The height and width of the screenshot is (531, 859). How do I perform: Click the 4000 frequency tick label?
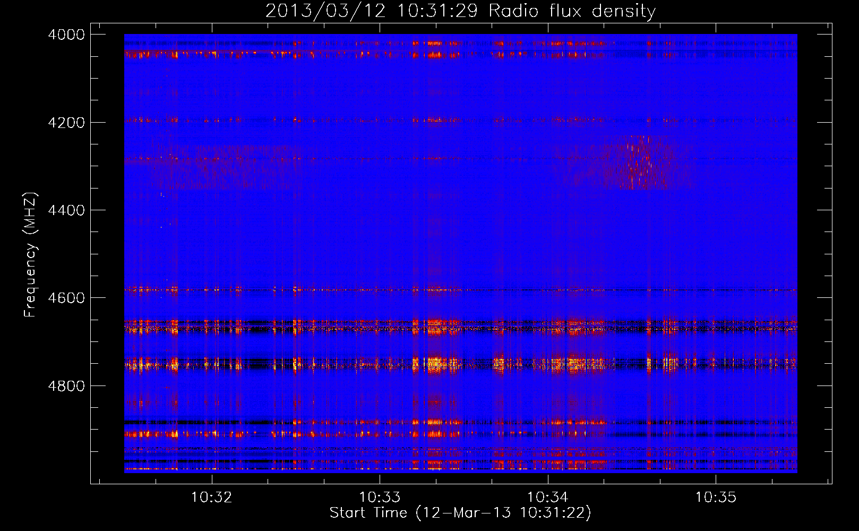(x=66, y=35)
